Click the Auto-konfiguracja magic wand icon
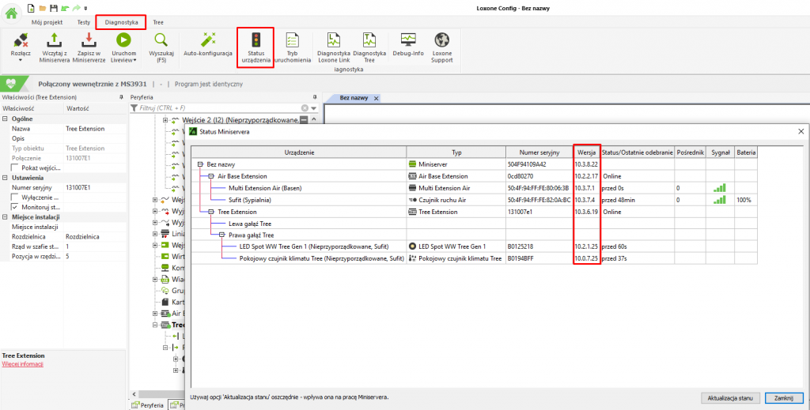 tap(208, 39)
